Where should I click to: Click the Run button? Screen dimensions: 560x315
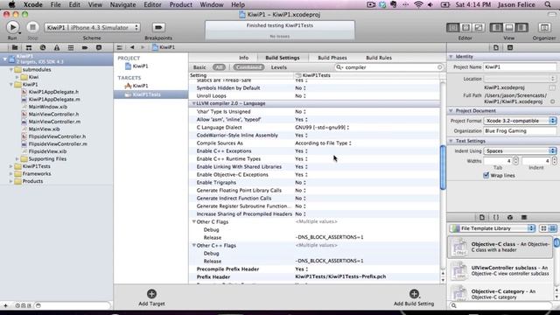12,27
